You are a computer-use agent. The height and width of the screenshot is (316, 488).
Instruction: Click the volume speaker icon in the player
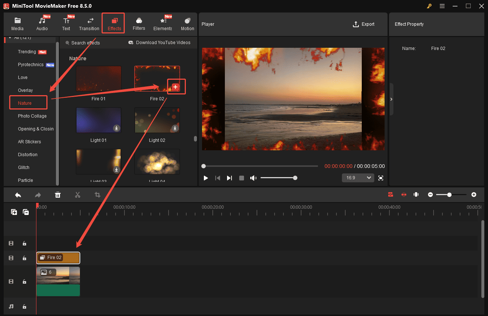pyautogui.click(x=253, y=177)
